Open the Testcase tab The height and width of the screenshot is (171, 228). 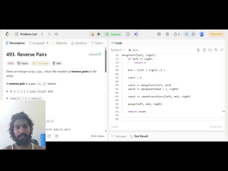coord(119,136)
